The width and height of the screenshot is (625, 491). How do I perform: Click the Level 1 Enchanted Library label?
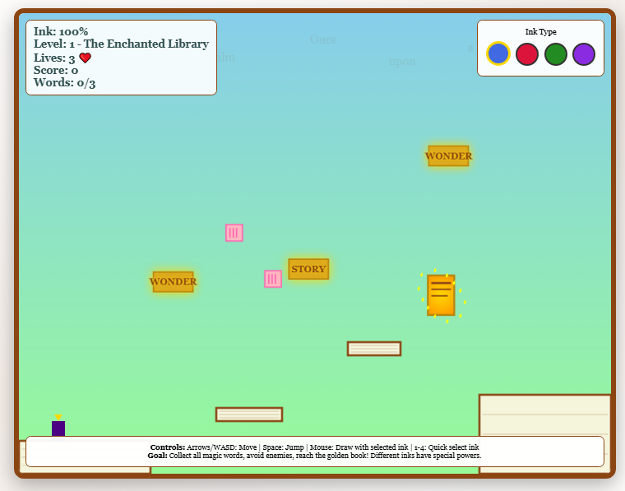121,44
